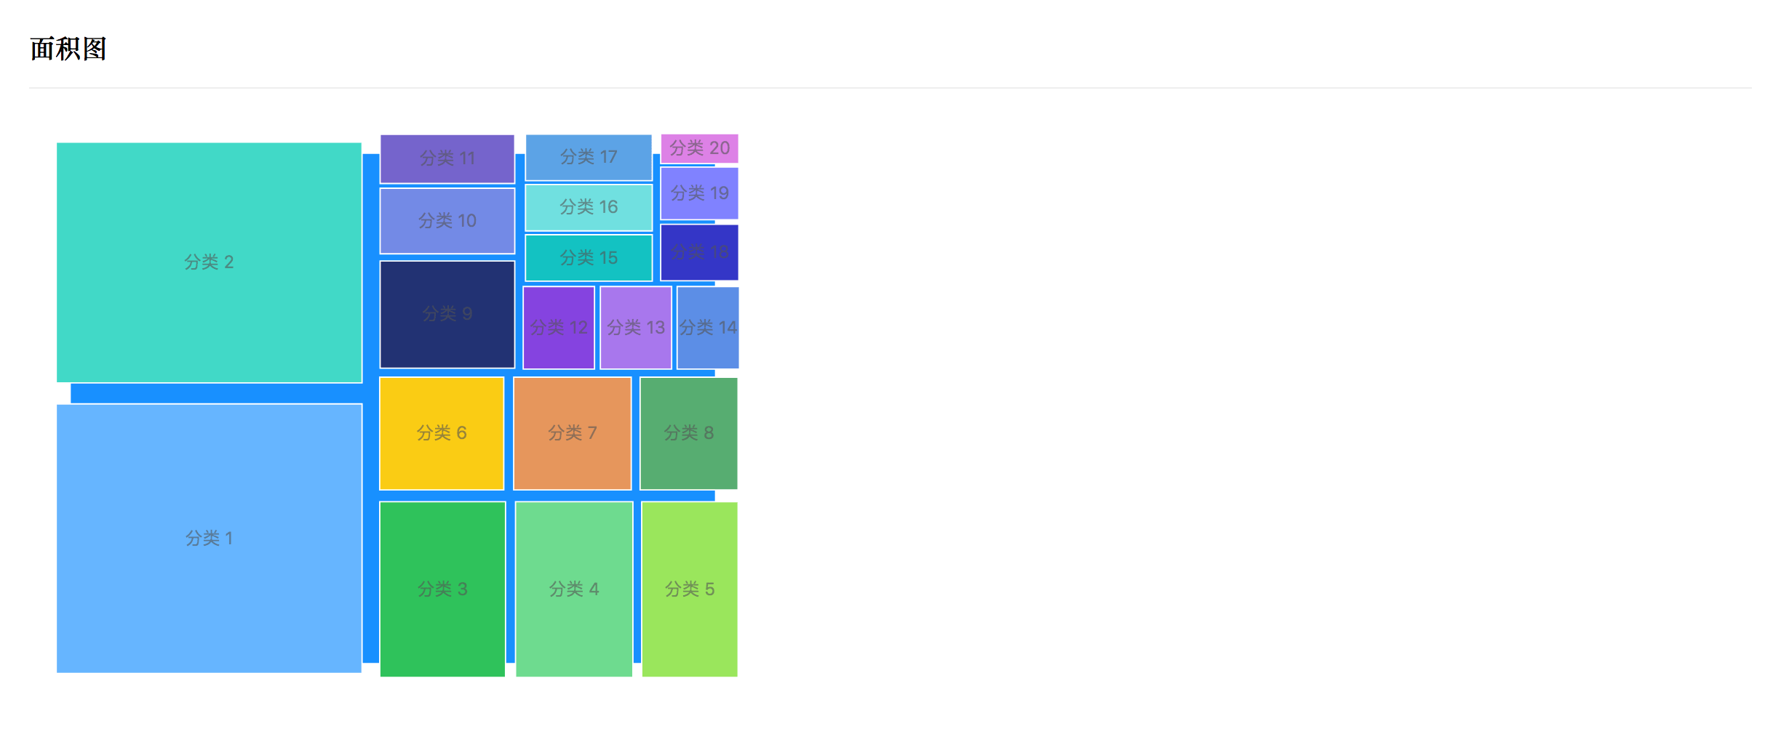The height and width of the screenshot is (734, 1781).
Task: Select the yellow 分类 6 block
Action: pos(442,433)
